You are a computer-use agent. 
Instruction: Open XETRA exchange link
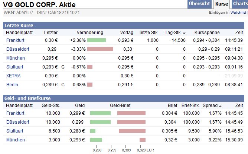pos(13,76)
